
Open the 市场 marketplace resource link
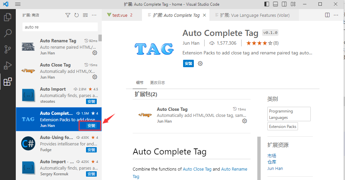[272, 156]
